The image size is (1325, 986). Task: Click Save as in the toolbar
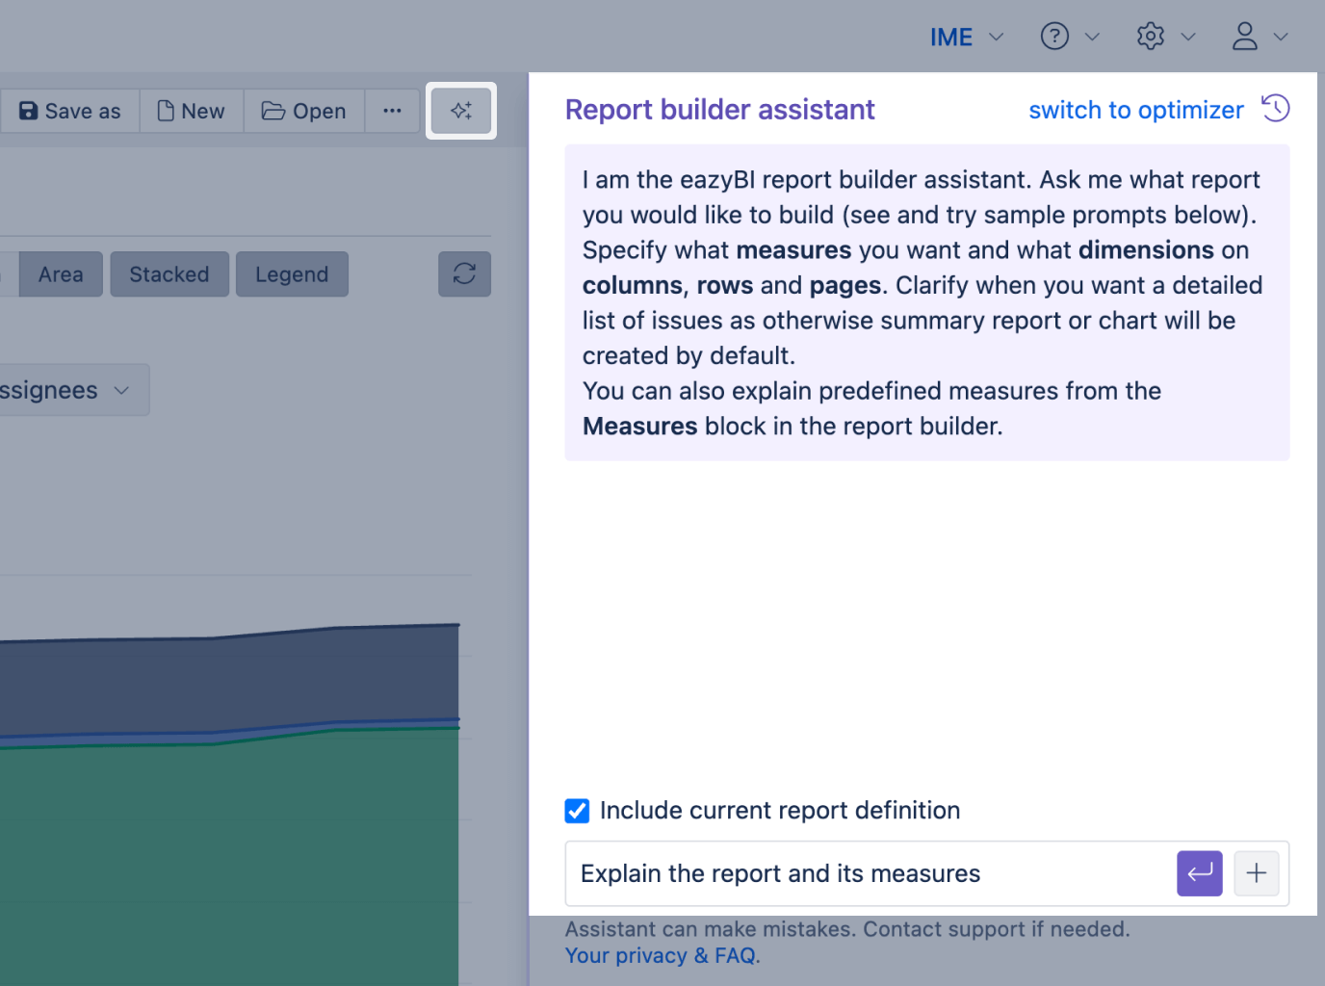70,111
